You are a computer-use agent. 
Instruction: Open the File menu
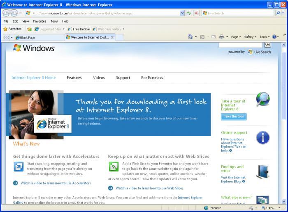point(6,21)
